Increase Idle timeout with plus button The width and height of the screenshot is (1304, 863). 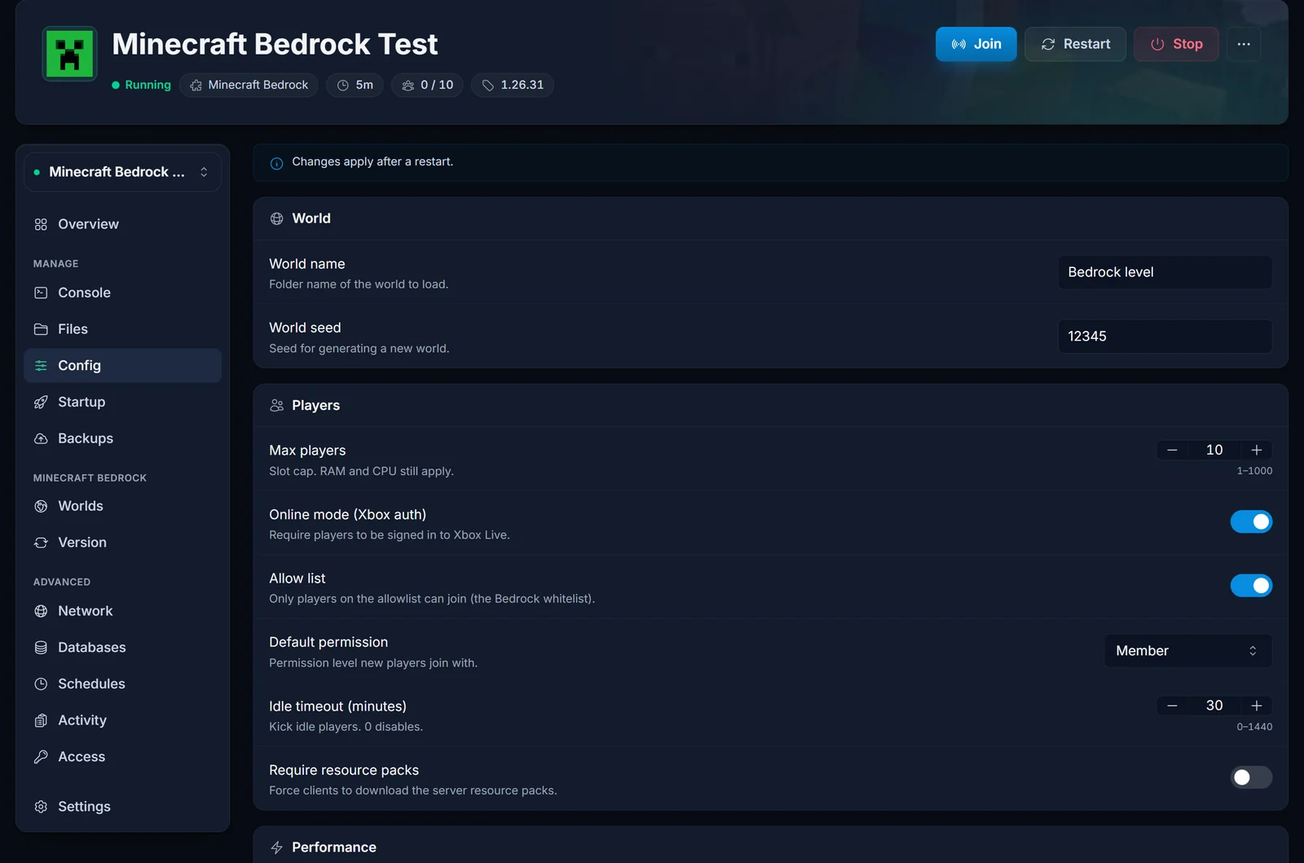pos(1257,706)
